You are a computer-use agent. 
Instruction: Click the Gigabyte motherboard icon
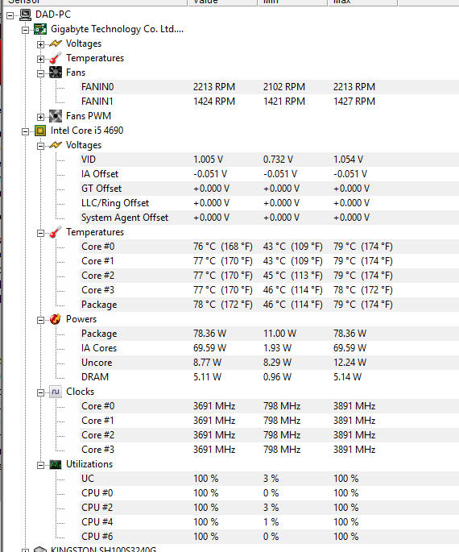(40, 29)
